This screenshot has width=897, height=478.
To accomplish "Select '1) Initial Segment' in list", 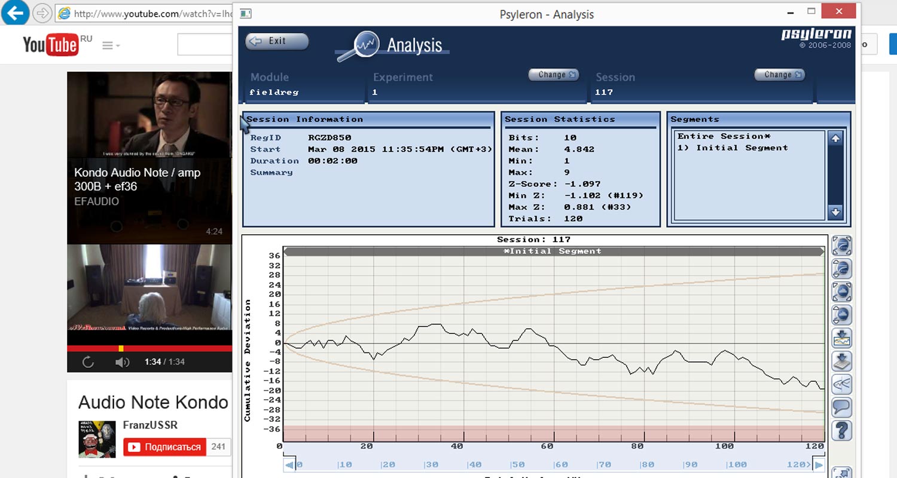I will click(x=732, y=148).
